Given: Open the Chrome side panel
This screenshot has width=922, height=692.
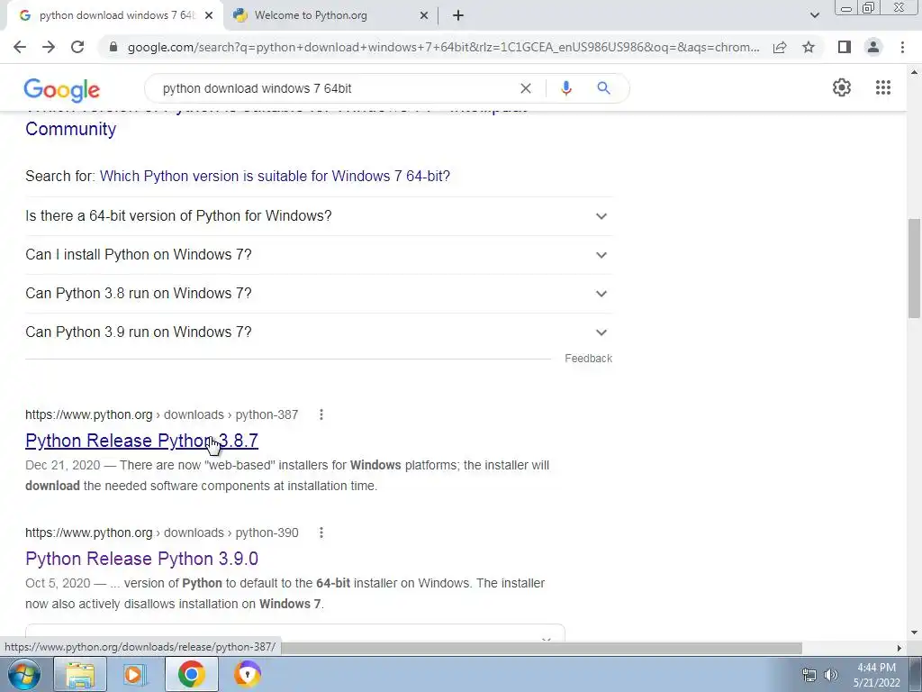Looking at the screenshot, I should tap(845, 47).
